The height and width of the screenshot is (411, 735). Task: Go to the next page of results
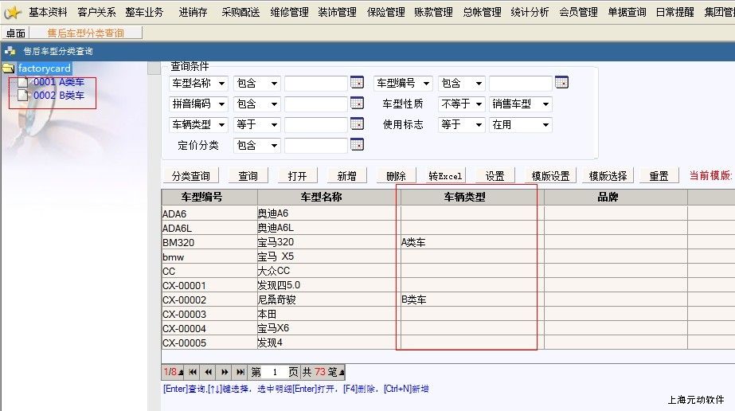tap(225, 372)
